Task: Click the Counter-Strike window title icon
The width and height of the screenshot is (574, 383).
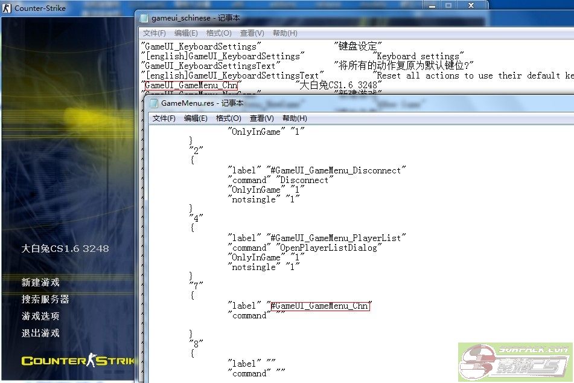Action: tap(7, 8)
